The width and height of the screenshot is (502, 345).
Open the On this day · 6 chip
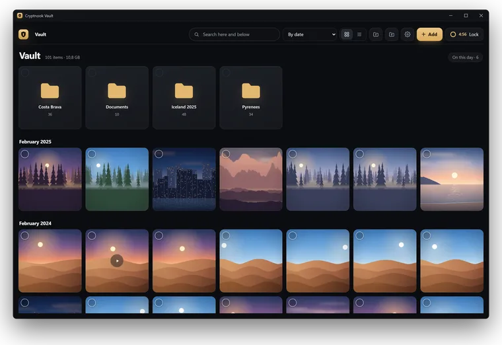coord(465,57)
